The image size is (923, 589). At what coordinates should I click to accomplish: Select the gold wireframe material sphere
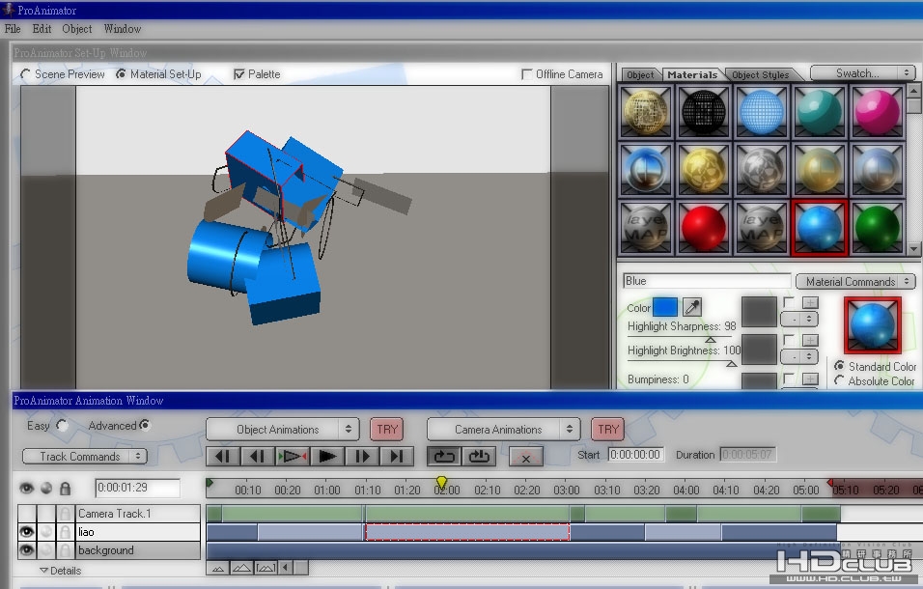tap(646, 112)
